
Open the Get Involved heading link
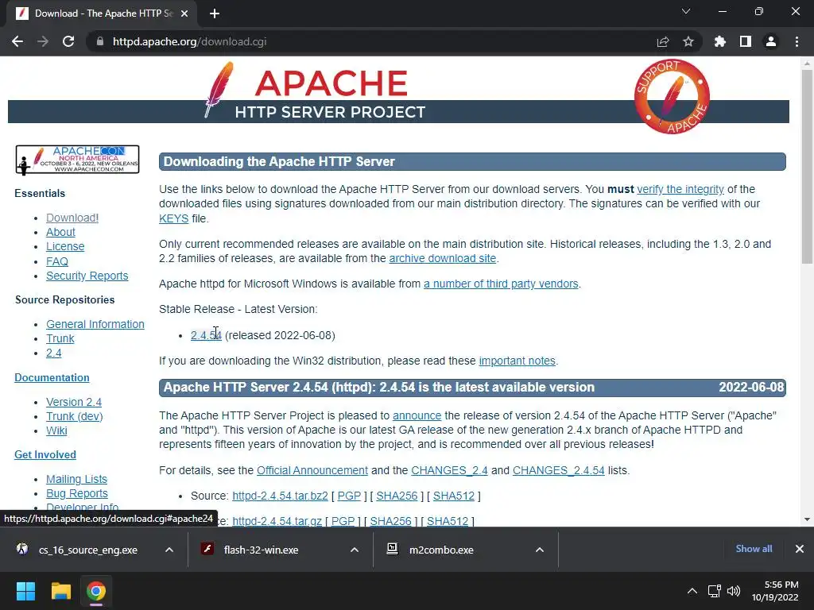tap(45, 455)
